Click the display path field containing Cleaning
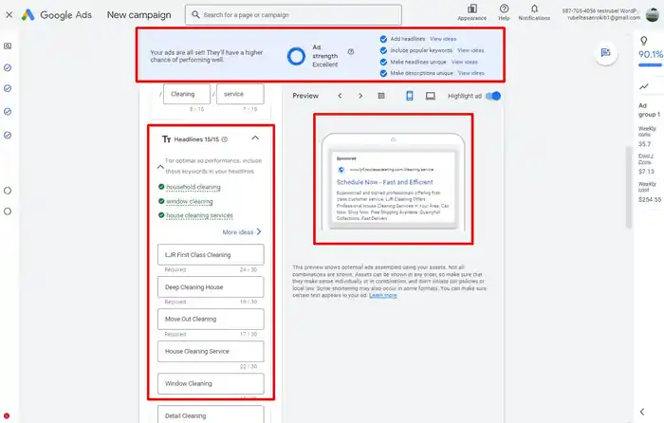This screenshot has width=664, height=423. coord(187,94)
